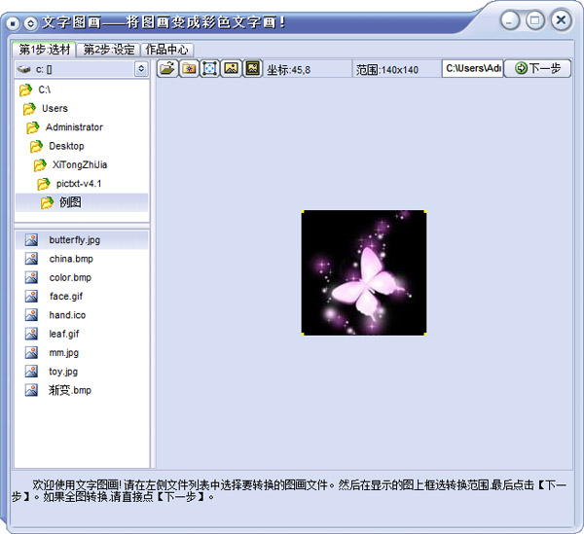Open the drive selection dropdown arrow

[x=141, y=69]
